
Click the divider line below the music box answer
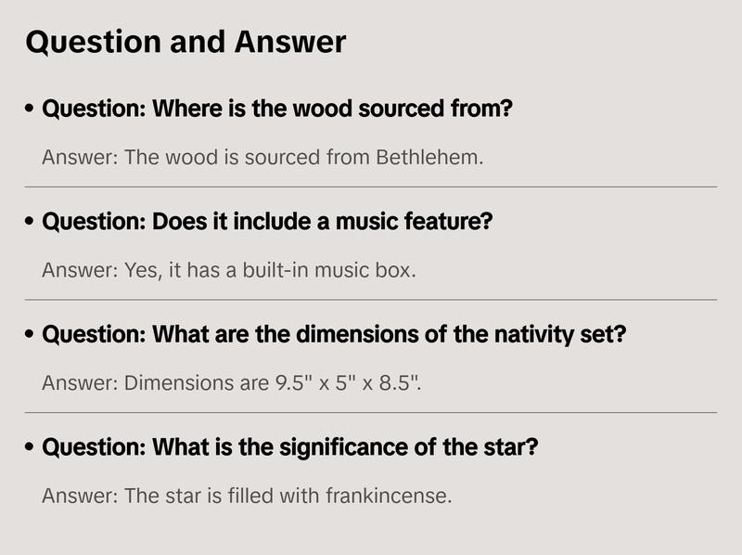[x=371, y=300]
